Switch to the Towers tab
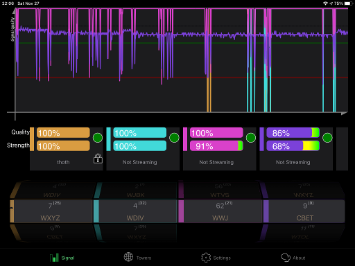355x266 pixels. [x=138, y=258]
